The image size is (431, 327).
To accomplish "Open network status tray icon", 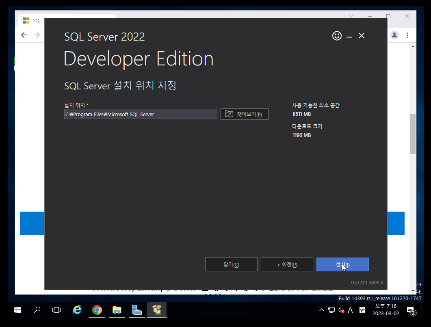I will 331,310.
